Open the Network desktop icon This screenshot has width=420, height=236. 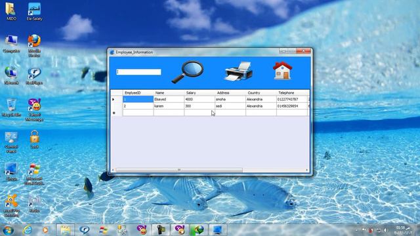(11, 76)
